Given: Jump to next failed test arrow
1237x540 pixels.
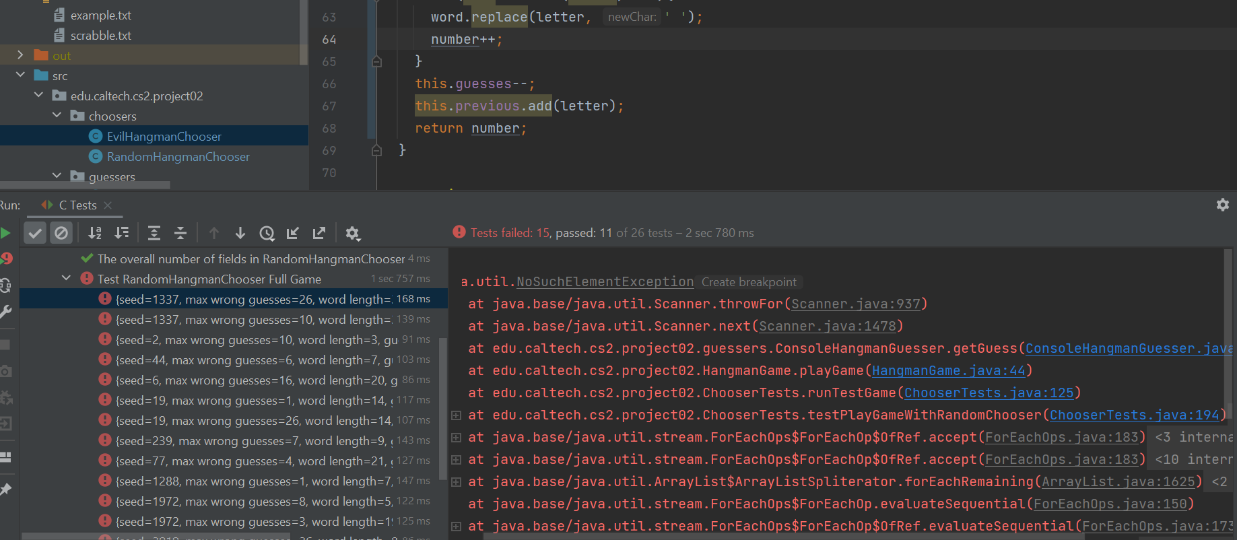Looking at the screenshot, I should [x=240, y=233].
